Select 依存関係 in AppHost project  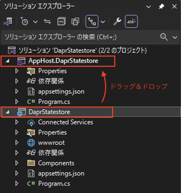[51, 81]
